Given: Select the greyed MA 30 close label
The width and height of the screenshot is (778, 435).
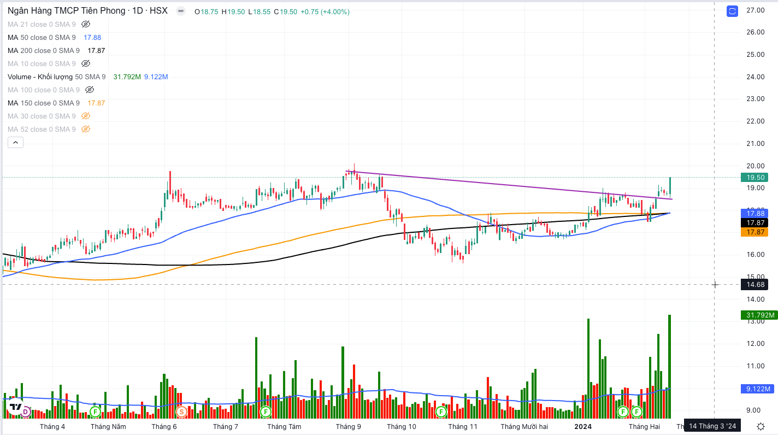Looking at the screenshot, I should pyautogui.click(x=42, y=116).
